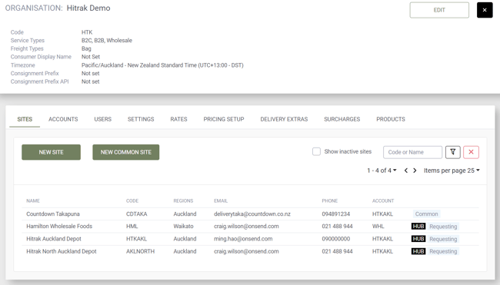Click the ACCOUNT column header
This screenshot has height=285, width=500.
pos(383,201)
